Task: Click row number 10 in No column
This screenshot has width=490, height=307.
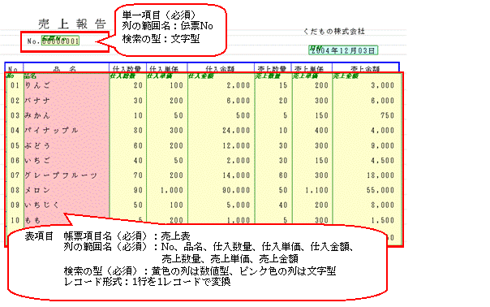Action: click(15, 220)
